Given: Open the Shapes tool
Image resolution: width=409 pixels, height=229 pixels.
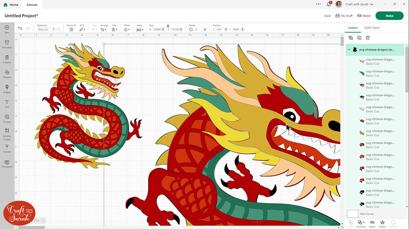Looking at the screenshot, I should tap(7, 73).
